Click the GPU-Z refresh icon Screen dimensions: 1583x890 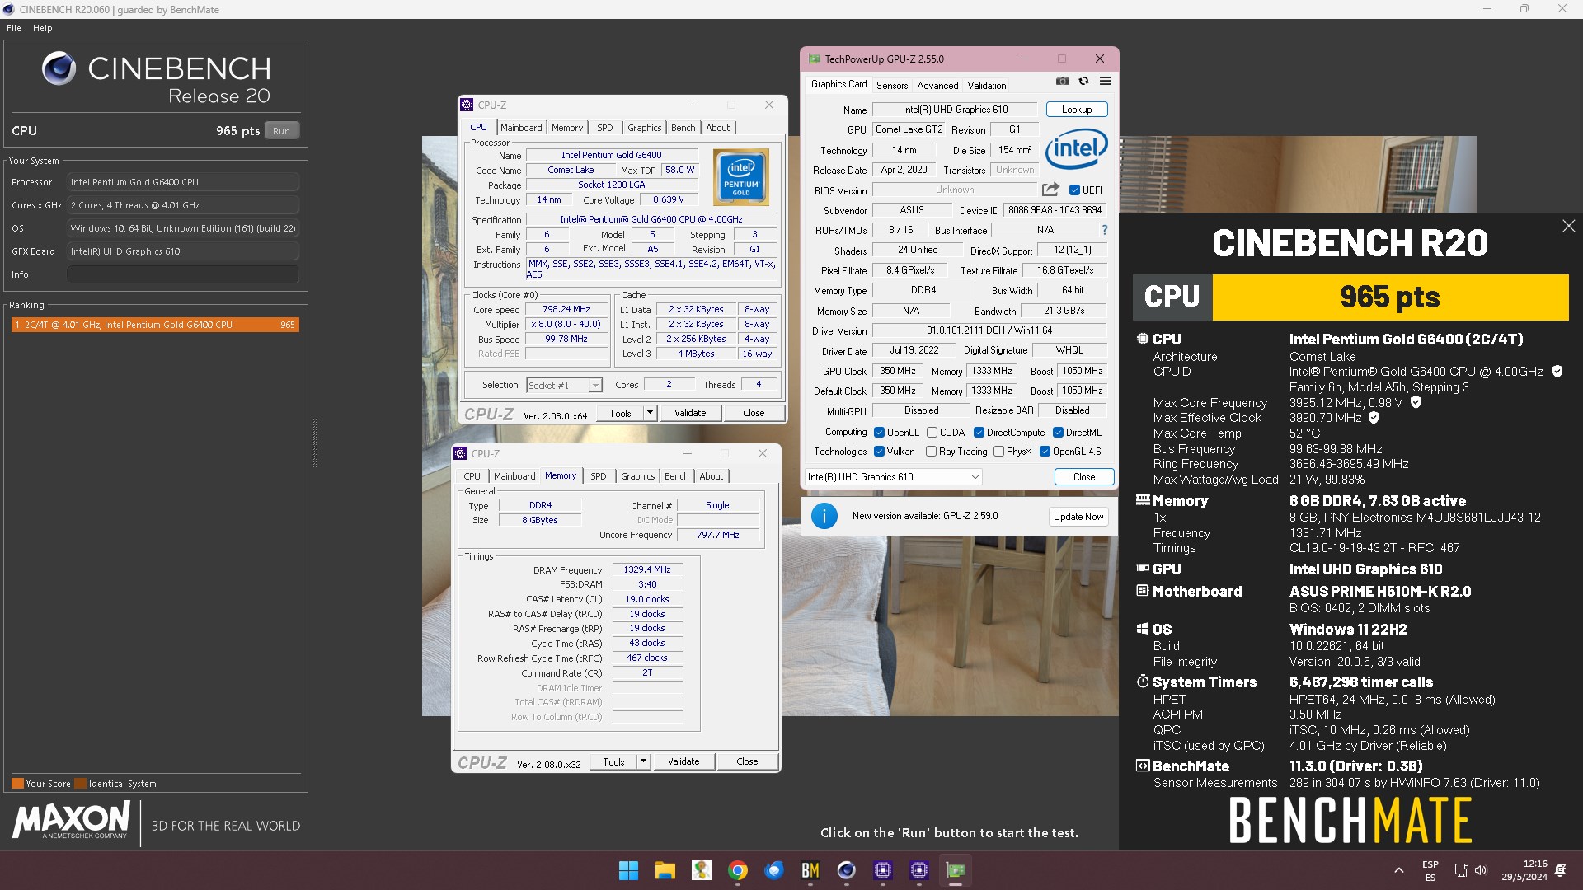point(1083,81)
